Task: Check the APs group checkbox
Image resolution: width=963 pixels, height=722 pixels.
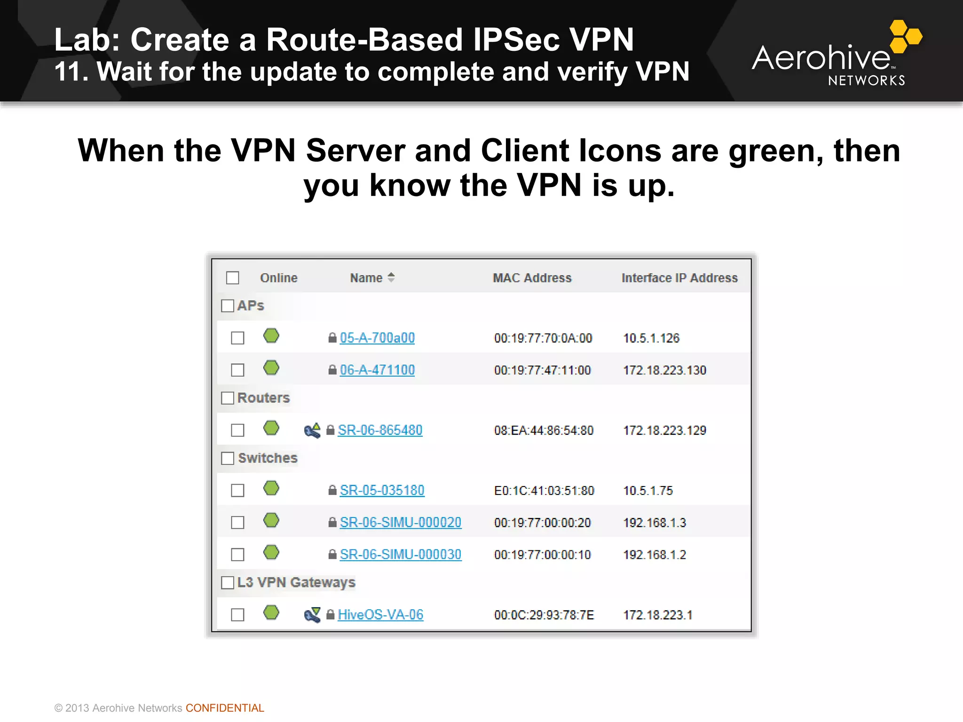Action: pyautogui.click(x=228, y=306)
